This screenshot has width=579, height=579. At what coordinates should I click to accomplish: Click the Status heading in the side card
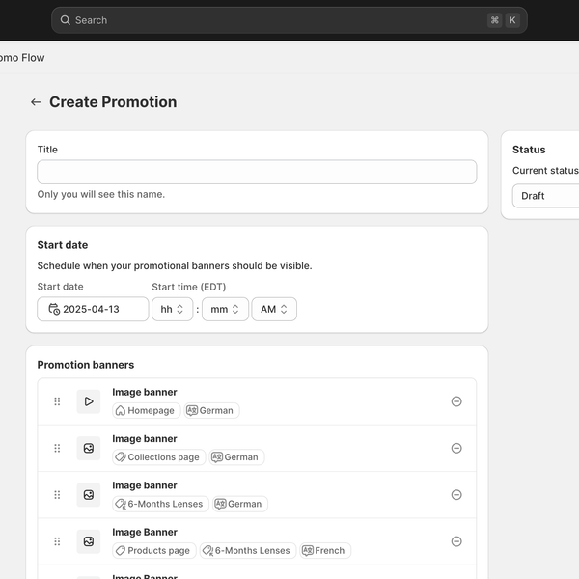click(529, 150)
